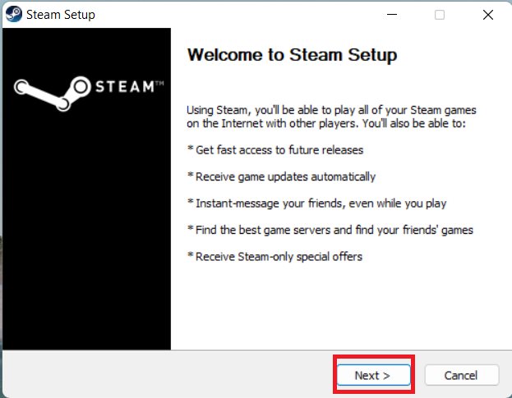
Task: Click the 'Using Steam' intro paragraph
Action: 332,116
